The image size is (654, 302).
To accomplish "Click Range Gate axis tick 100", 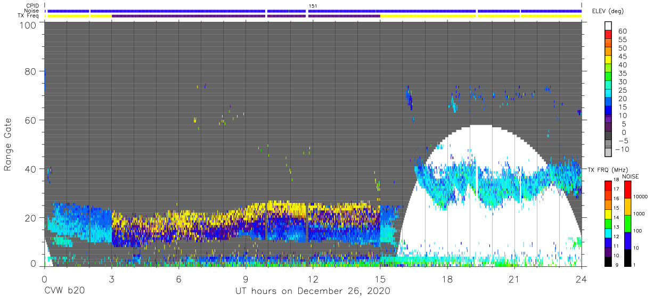I will (x=28, y=25).
